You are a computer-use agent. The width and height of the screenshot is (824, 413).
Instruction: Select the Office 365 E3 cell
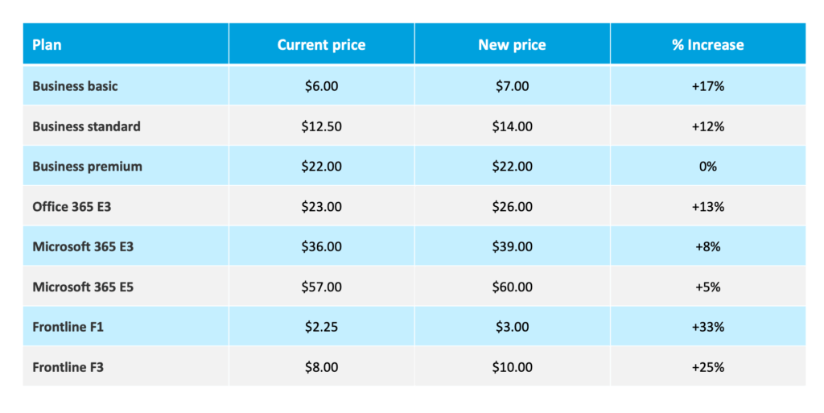[x=72, y=206]
